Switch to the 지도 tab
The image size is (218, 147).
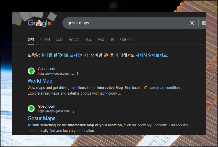pyautogui.click(x=88, y=39)
